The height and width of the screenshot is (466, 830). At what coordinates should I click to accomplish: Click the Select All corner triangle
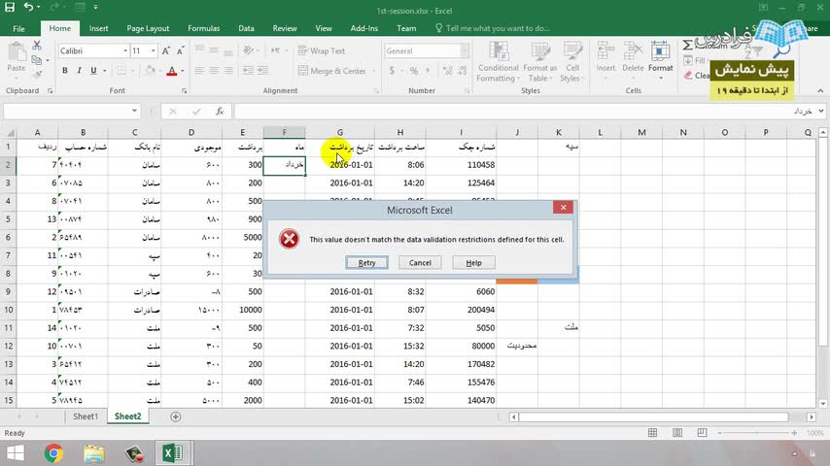(x=9, y=132)
